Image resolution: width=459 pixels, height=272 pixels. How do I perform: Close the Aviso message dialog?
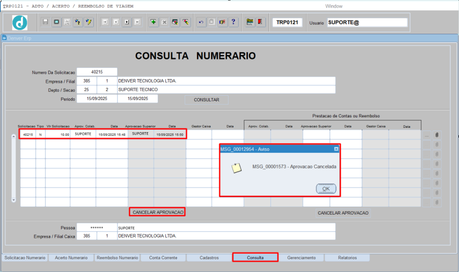coord(336,149)
